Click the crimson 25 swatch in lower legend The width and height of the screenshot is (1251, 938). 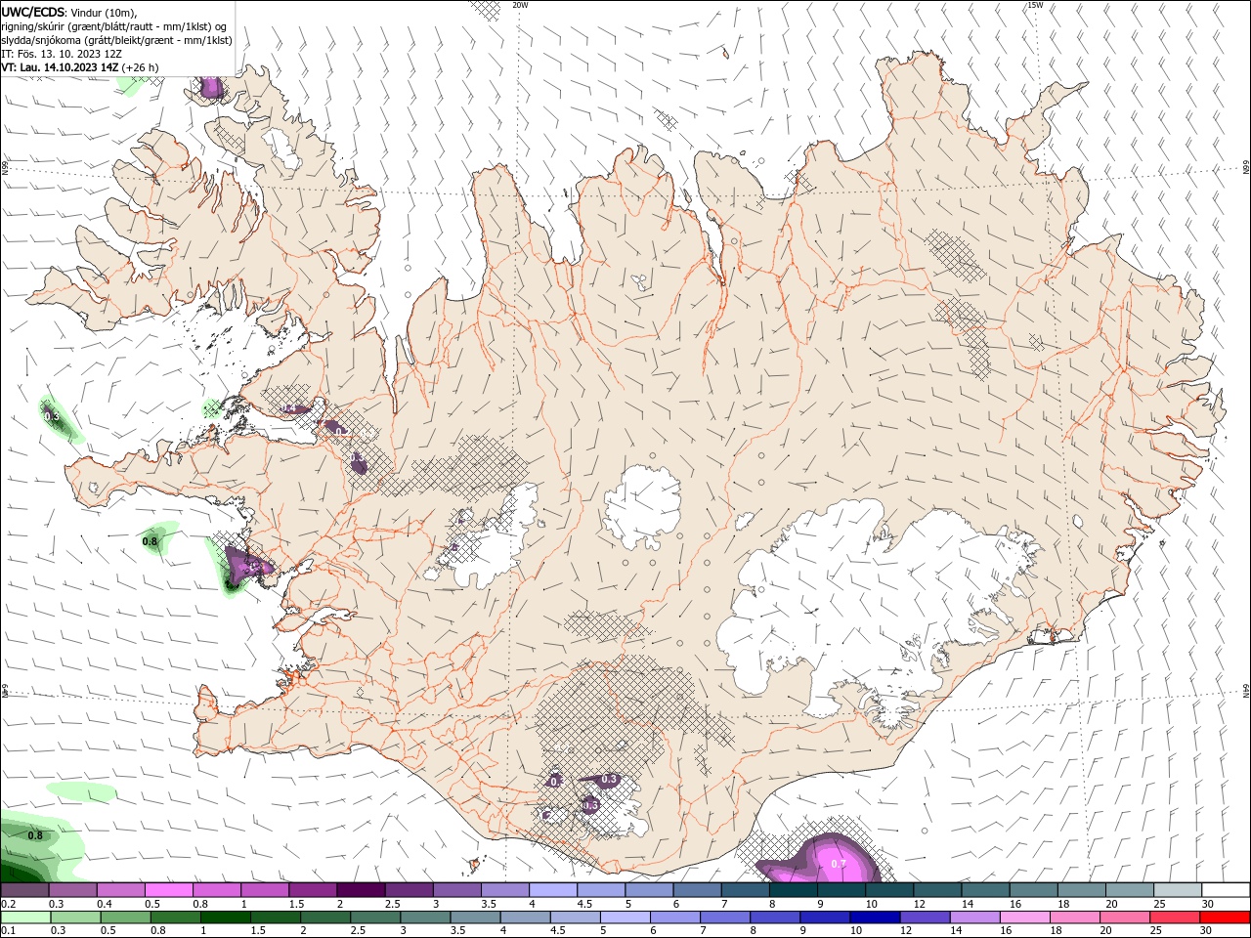coord(1176,917)
